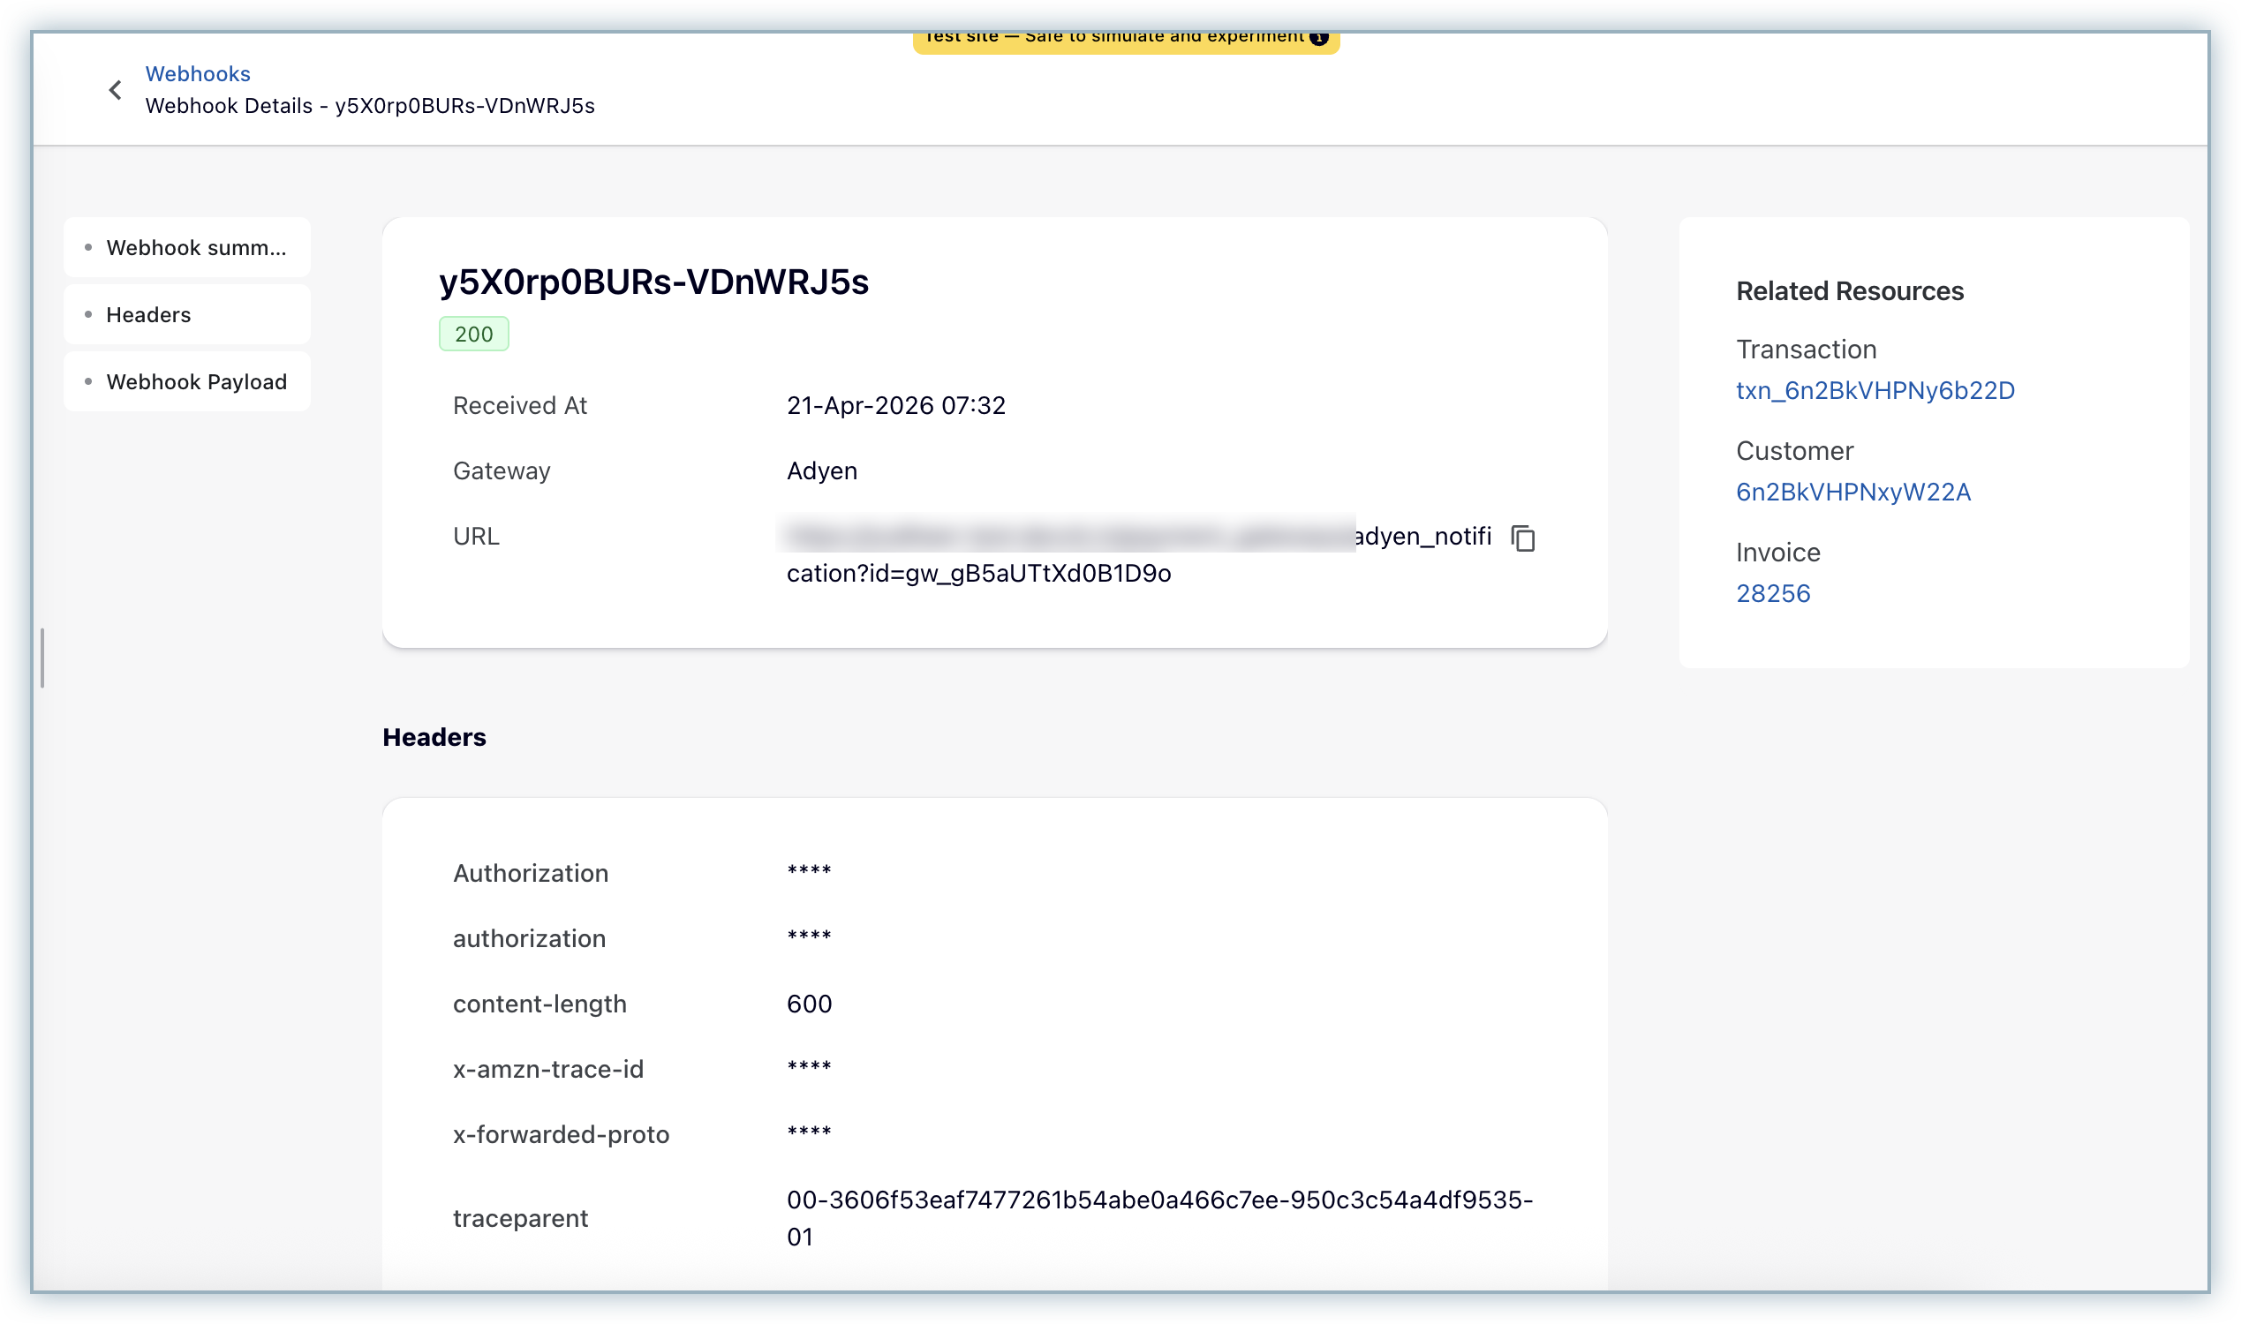
Task: Click bullet marker beside Webhook summary
Action: point(88,247)
